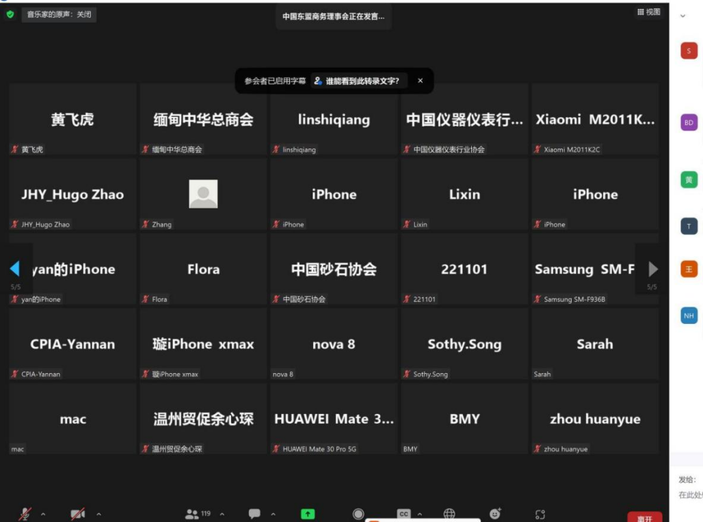
Task: Unmute the microphone in the bottom toolbar
Action: tap(25, 514)
